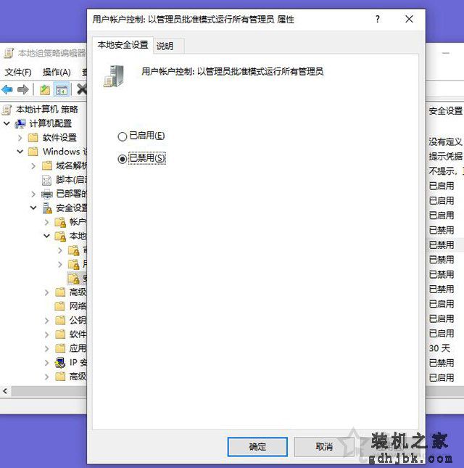Click the 已部署 printer icon

(47, 194)
